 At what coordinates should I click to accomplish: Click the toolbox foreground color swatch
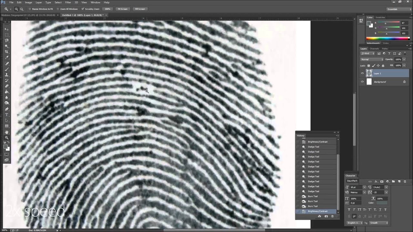pyautogui.click(x=5, y=147)
